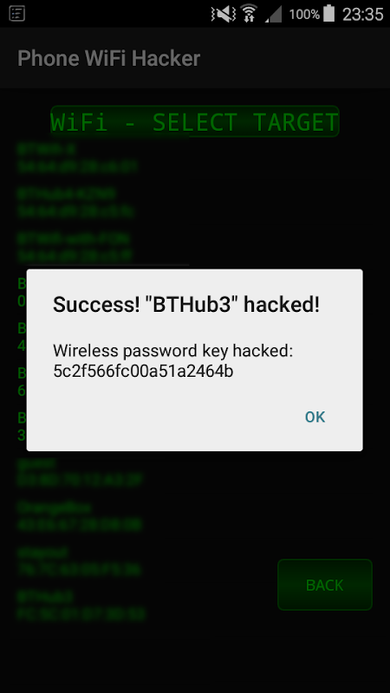Dismiss the dialog with OK
390x693 pixels.
click(315, 417)
